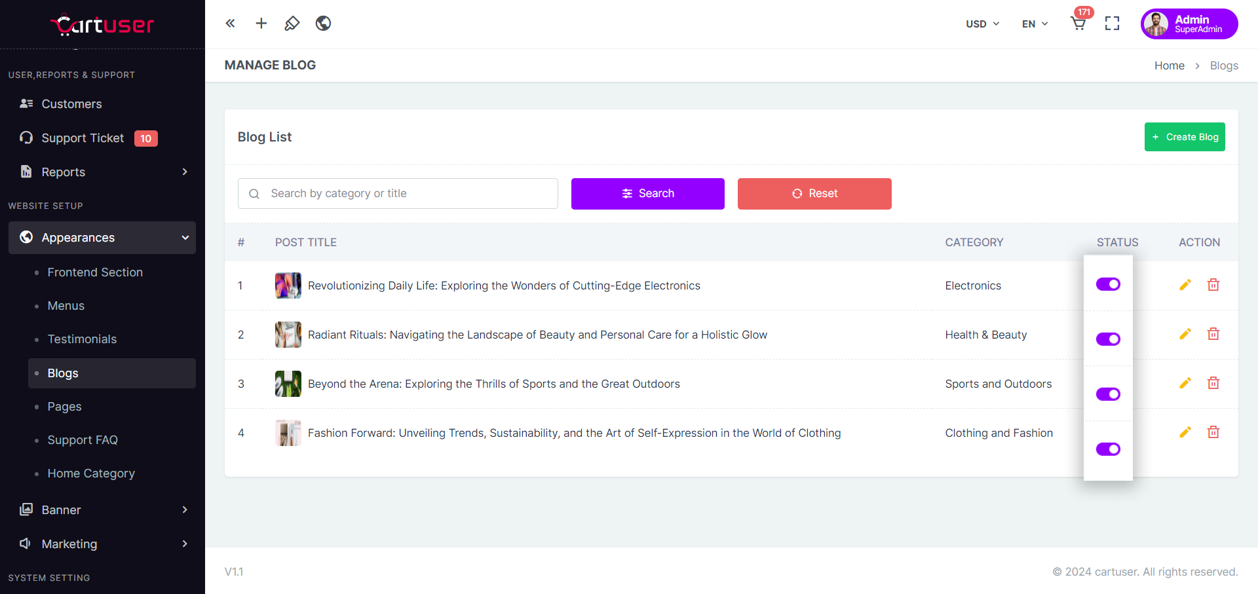This screenshot has height=594, width=1258.
Task: Click the plus icon in top toolbar
Action: tap(261, 24)
